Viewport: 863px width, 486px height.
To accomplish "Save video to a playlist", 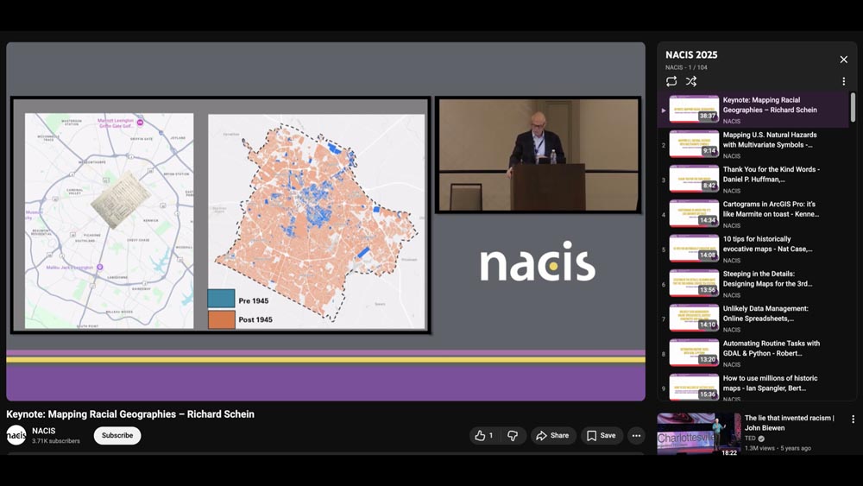I will click(602, 436).
